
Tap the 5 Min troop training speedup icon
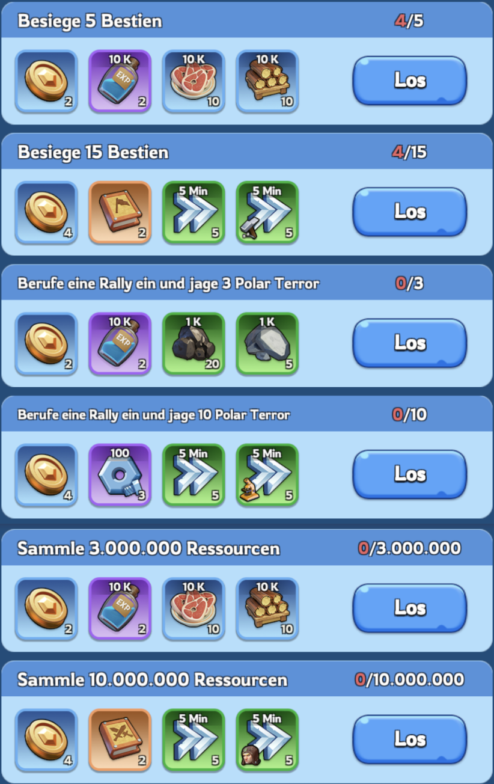(267, 740)
